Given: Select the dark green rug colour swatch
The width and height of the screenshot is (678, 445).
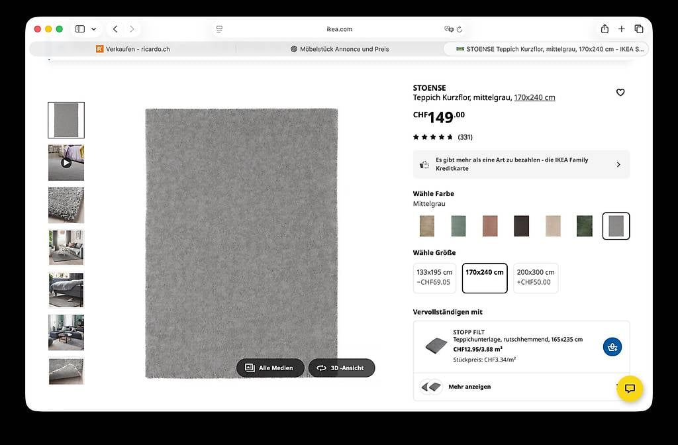Looking at the screenshot, I should click(585, 226).
